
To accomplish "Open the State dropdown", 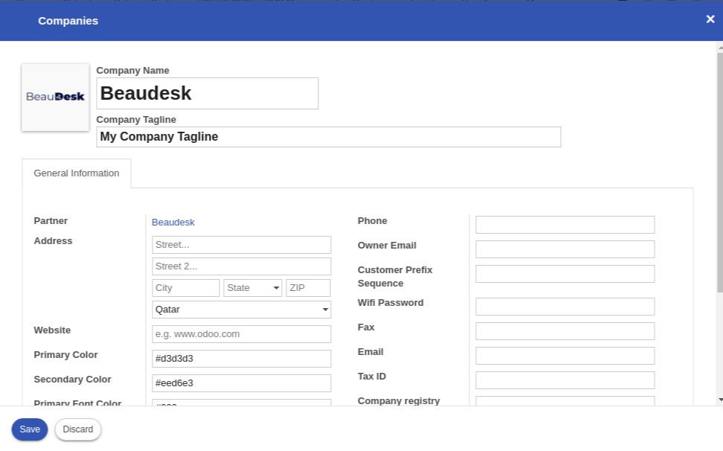I will (253, 288).
